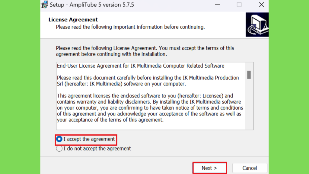Click the Setup installer icon in title bar
Screen dimensions: 309x174
click(x=45, y=4)
